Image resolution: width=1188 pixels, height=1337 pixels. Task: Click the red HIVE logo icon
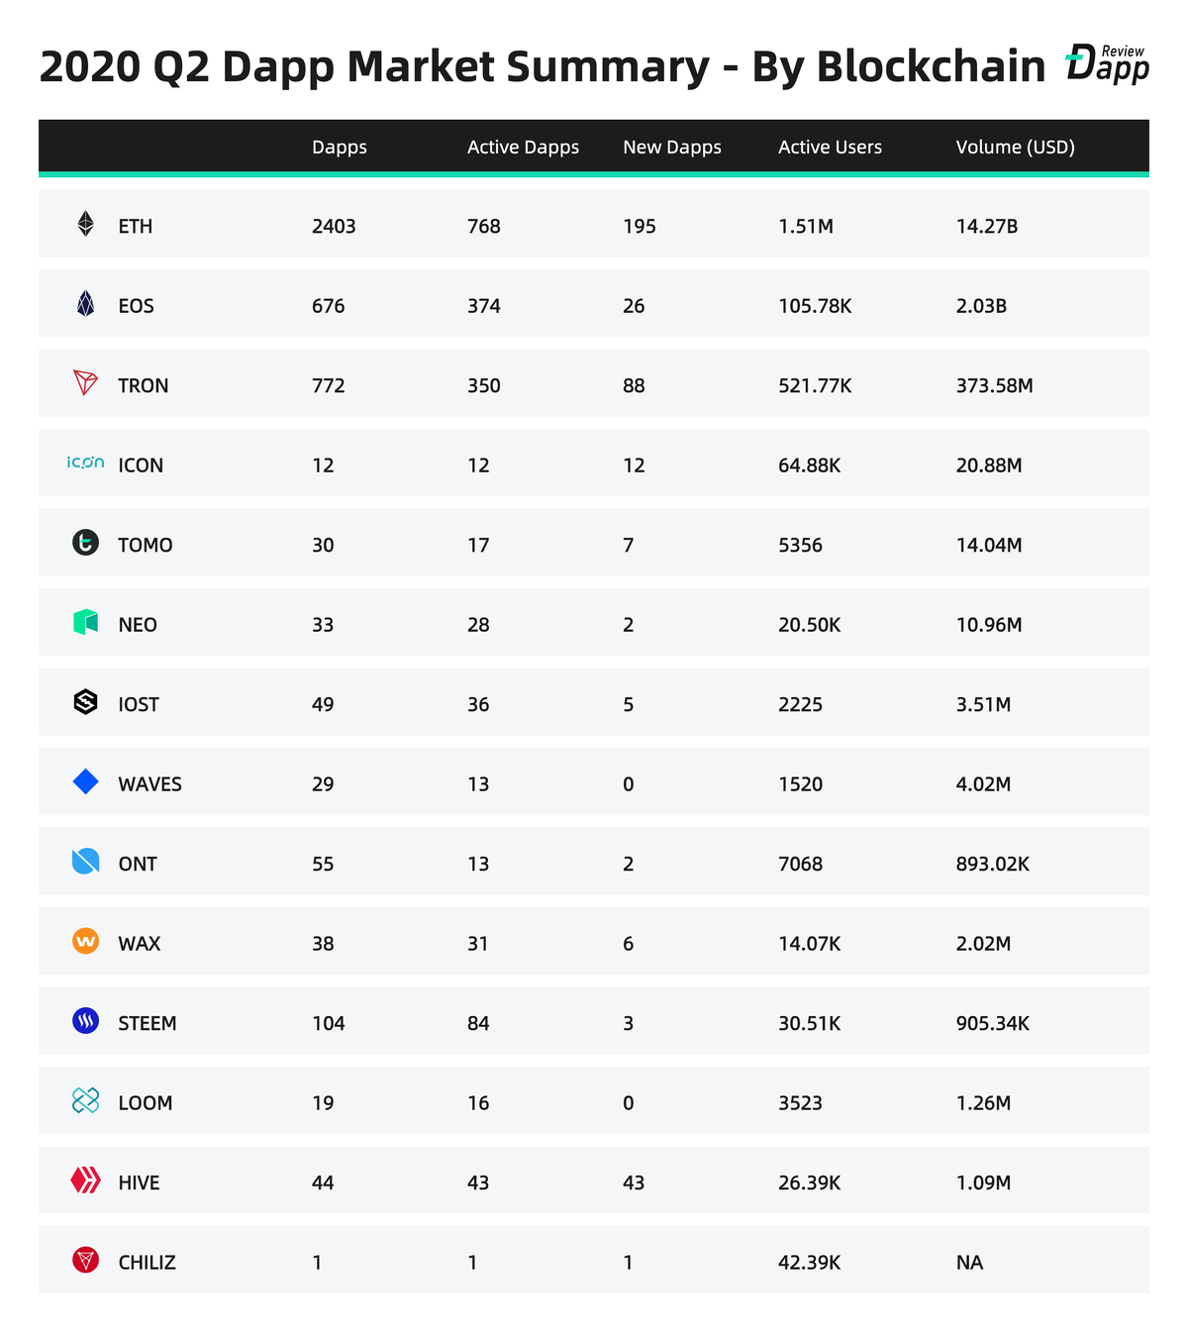point(86,1181)
